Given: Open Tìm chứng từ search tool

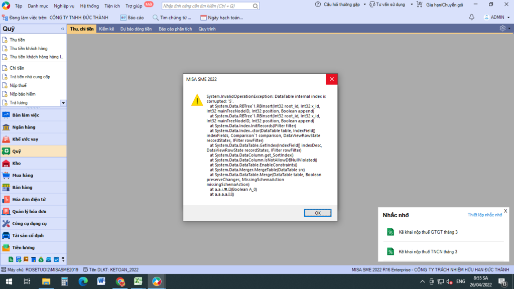Looking at the screenshot, I should [x=172, y=18].
